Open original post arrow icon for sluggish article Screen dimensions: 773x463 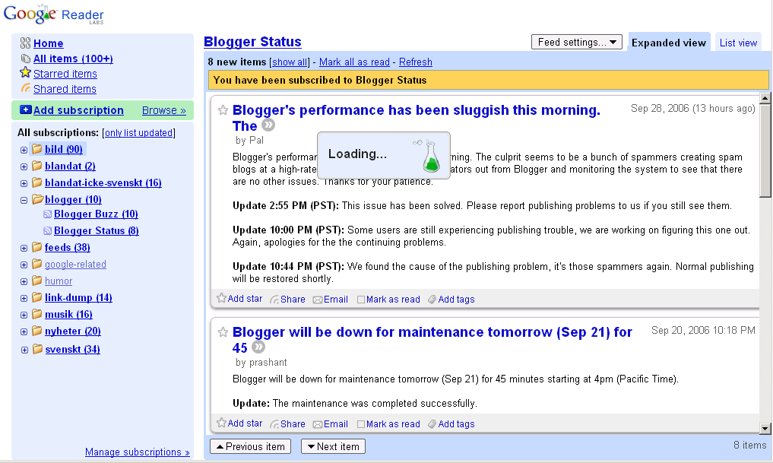(268, 125)
